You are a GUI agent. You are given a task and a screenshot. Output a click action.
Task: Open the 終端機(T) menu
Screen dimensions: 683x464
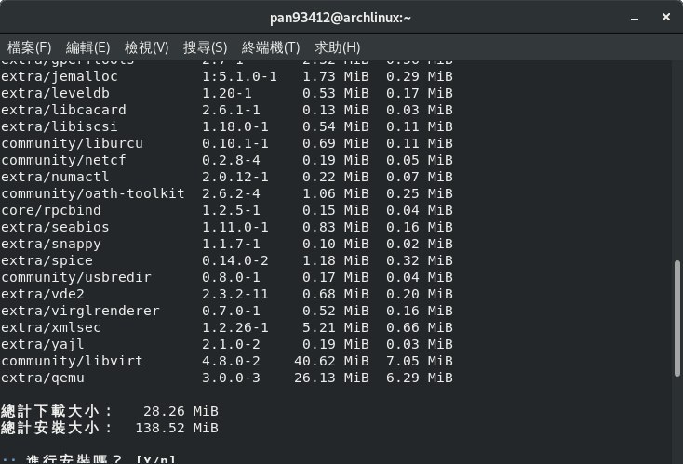click(271, 47)
